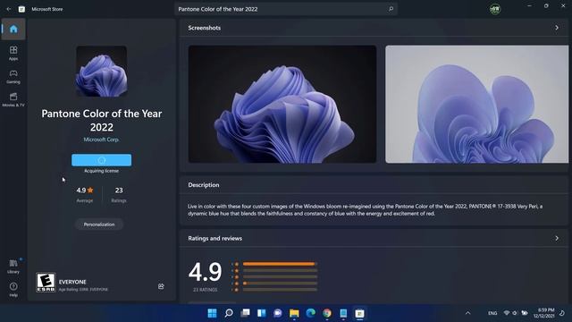Open taskbar Search
572x322 pixels.
tap(229, 313)
